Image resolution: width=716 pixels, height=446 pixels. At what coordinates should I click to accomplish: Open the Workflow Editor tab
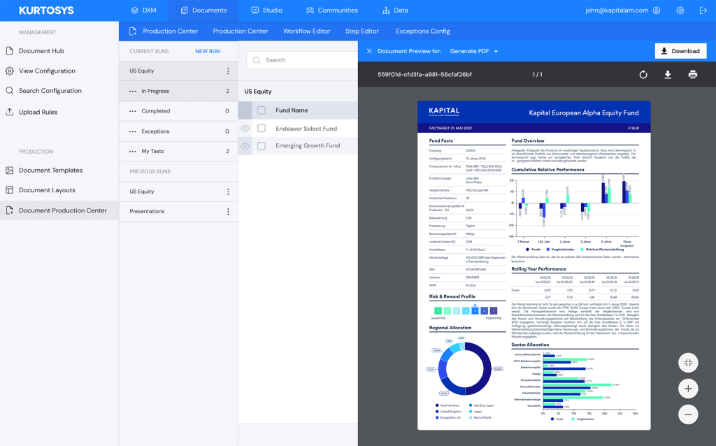pos(306,31)
